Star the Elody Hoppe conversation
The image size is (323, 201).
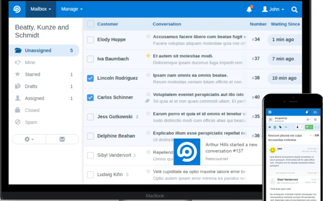(148, 36)
